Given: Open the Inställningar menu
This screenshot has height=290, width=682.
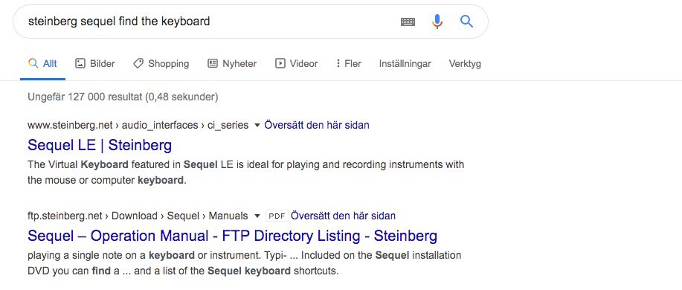Looking at the screenshot, I should coord(405,63).
